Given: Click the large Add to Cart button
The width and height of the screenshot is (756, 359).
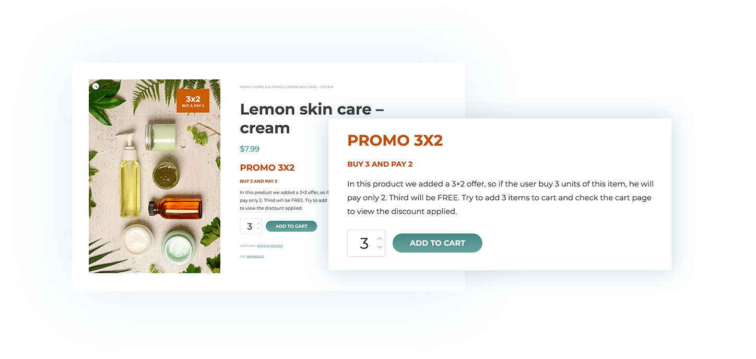Looking at the screenshot, I should pyautogui.click(x=438, y=243).
